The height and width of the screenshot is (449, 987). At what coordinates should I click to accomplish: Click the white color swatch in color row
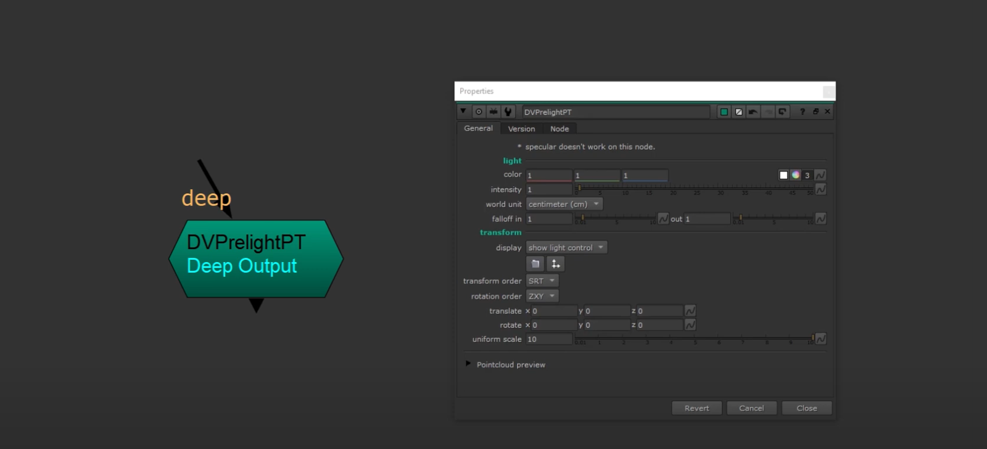(783, 175)
